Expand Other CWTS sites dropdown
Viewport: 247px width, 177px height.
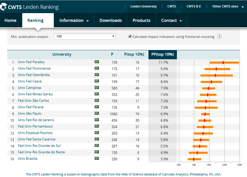pos(228,6)
